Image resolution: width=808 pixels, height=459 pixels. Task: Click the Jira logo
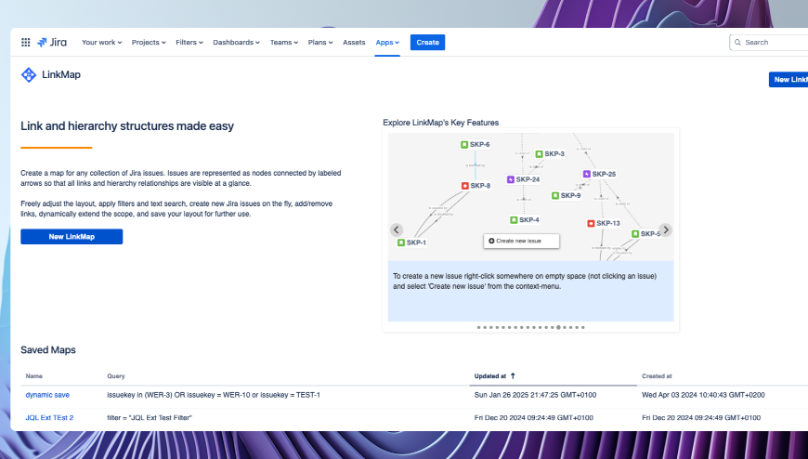tap(52, 43)
